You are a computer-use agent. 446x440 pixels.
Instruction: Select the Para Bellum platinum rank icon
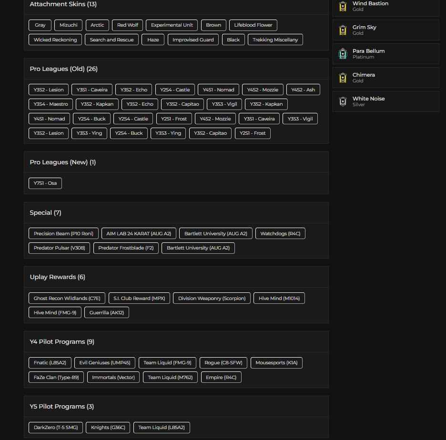342,54
